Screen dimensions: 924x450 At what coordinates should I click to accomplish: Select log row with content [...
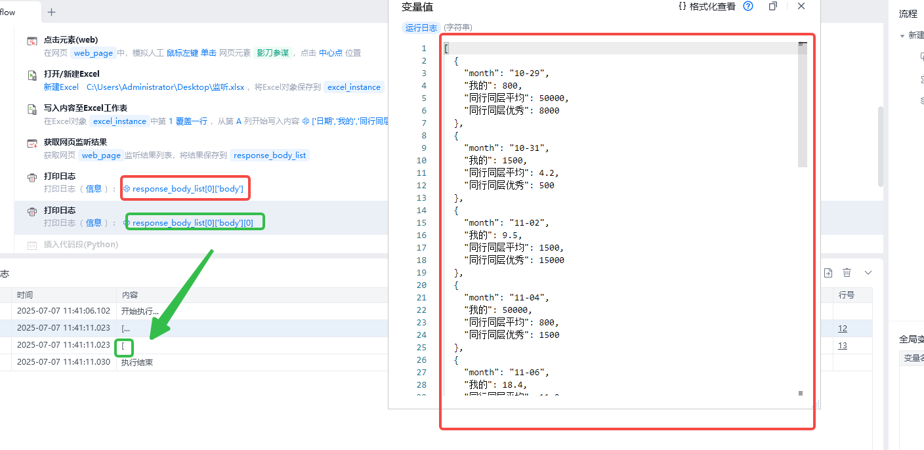click(x=436, y=346)
